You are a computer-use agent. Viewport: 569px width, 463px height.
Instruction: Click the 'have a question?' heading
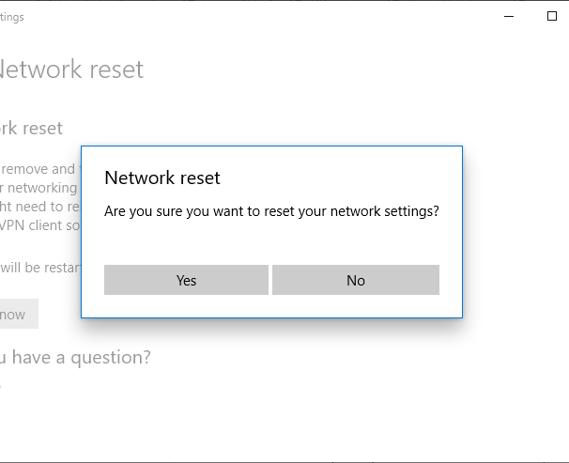click(75, 357)
